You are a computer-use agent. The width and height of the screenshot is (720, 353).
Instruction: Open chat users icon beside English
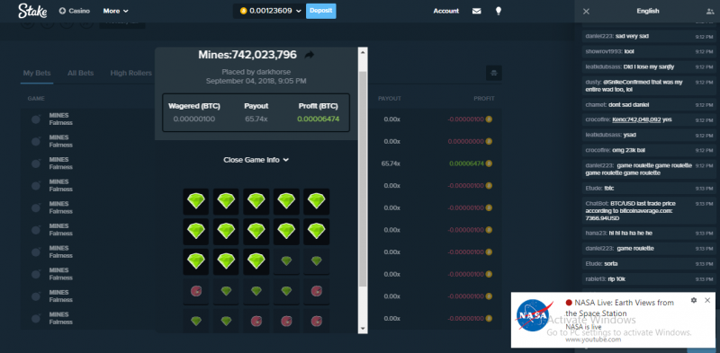pos(710,12)
